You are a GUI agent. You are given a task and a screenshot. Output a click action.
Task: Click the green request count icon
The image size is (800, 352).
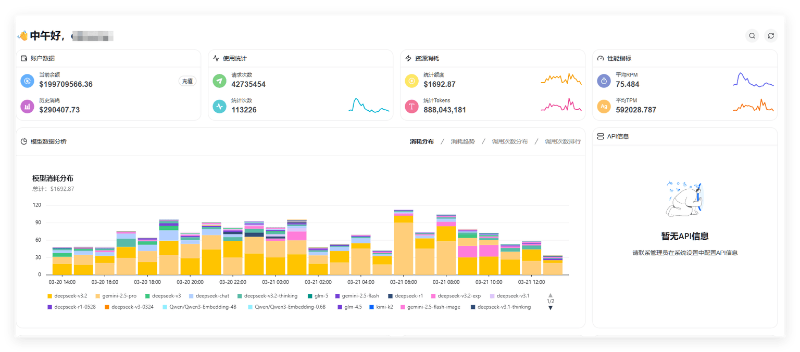(219, 81)
